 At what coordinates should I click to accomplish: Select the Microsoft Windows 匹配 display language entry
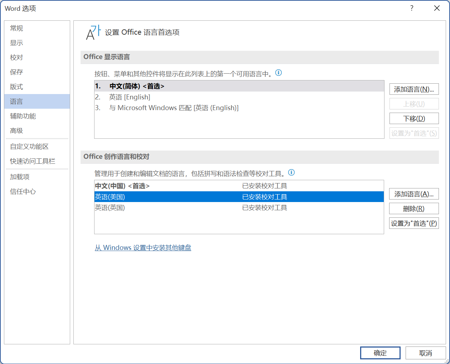174,108
